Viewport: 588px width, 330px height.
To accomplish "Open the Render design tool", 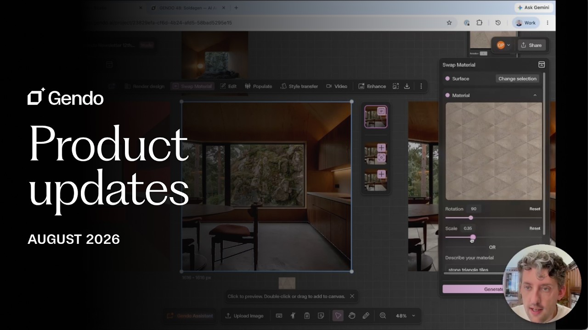I will (x=144, y=86).
